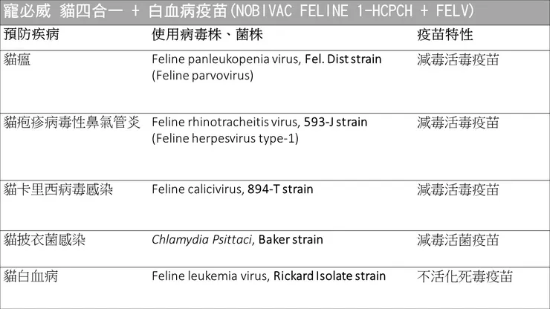The height and width of the screenshot is (309, 550).
Task: Click the 貓卡里西病毒感染 disease cell
Action: [58, 189]
